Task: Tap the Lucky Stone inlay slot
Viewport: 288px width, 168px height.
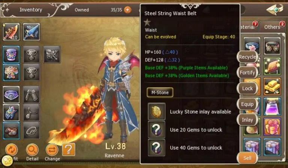Action: [156, 111]
